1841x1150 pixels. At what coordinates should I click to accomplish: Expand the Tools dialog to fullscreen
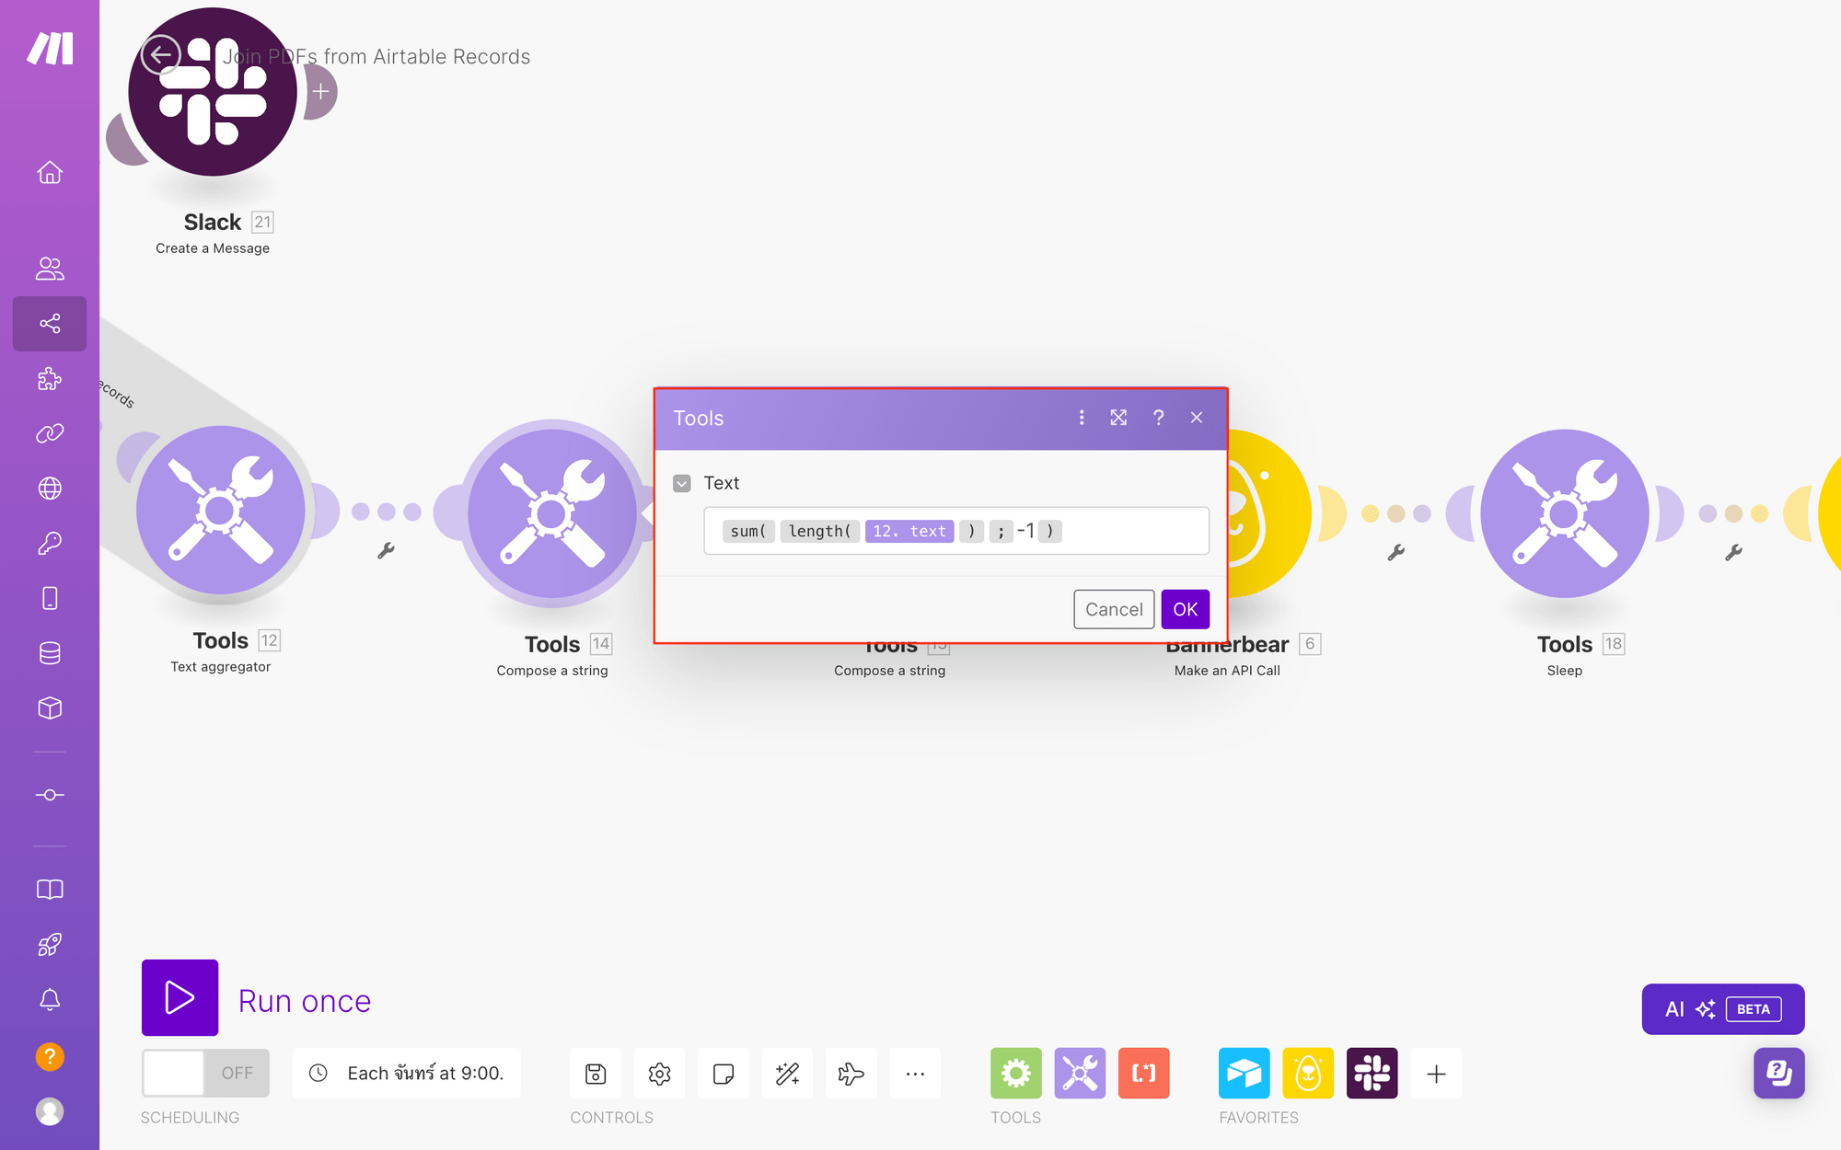coord(1118,418)
